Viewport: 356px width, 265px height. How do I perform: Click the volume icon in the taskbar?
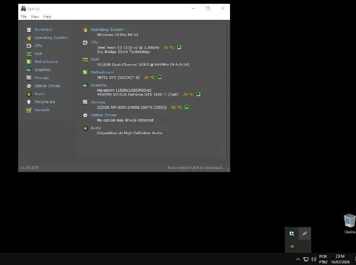313,259
